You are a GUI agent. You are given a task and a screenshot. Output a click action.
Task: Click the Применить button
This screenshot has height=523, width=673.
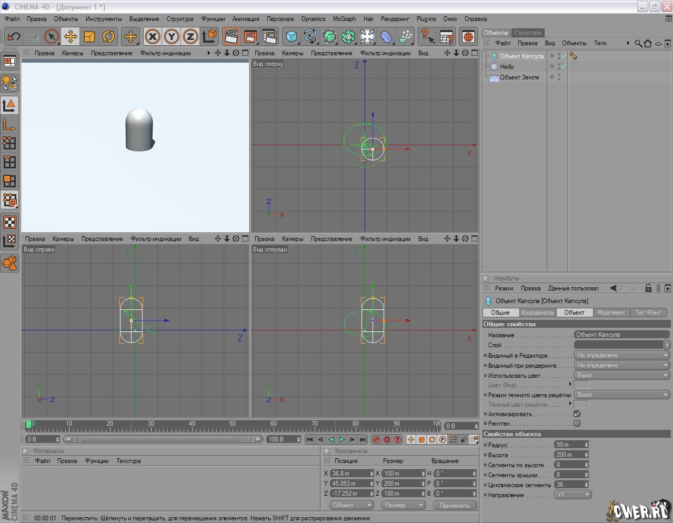tap(455, 505)
